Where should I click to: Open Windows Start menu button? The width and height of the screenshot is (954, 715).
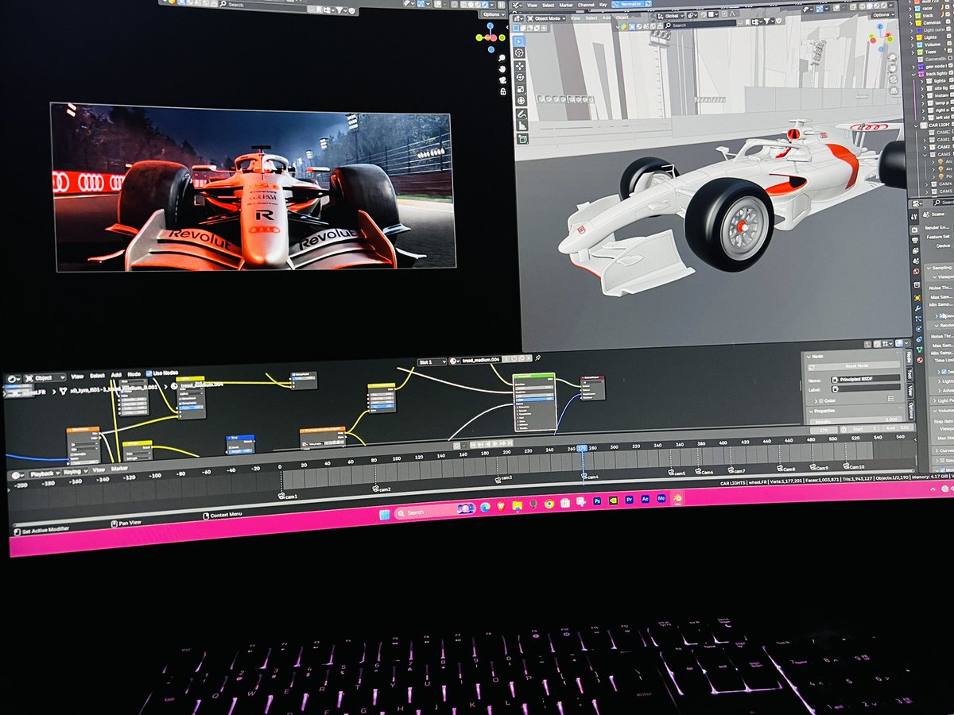tap(385, 515)
